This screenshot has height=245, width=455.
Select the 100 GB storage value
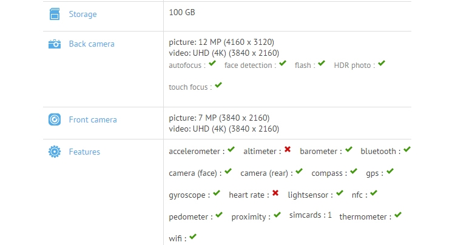pos(182,13)
